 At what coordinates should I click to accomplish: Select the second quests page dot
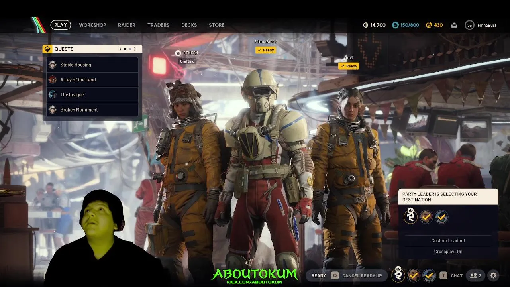pyautogui.click(x=130, y=49)
